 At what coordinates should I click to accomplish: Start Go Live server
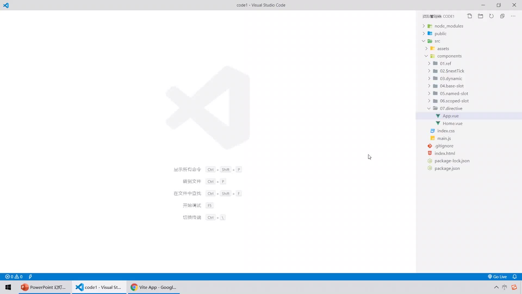tap(497, 277)
